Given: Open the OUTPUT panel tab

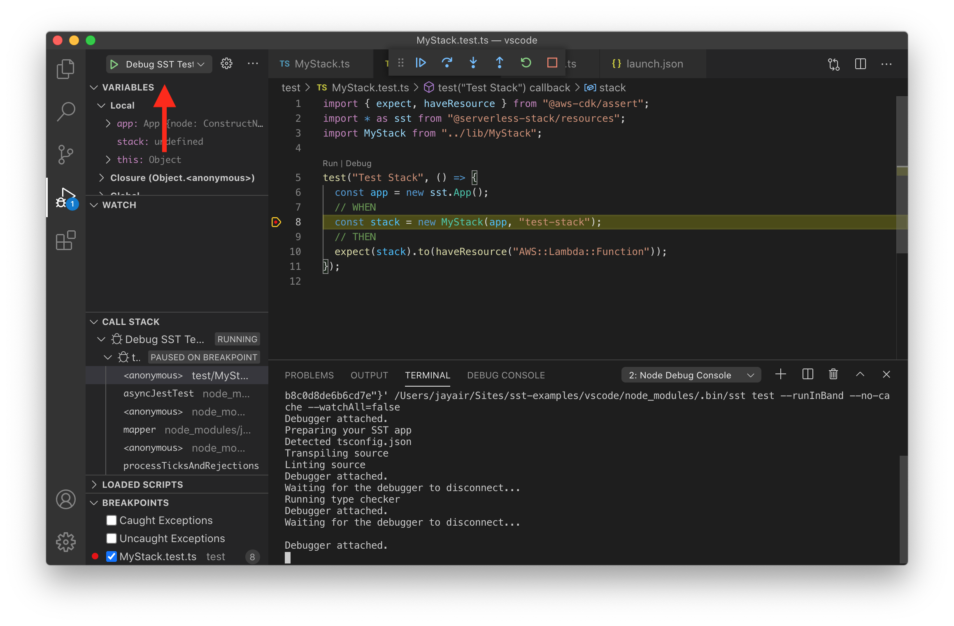Looking at the screenshot, I should [x=369, y=375].
